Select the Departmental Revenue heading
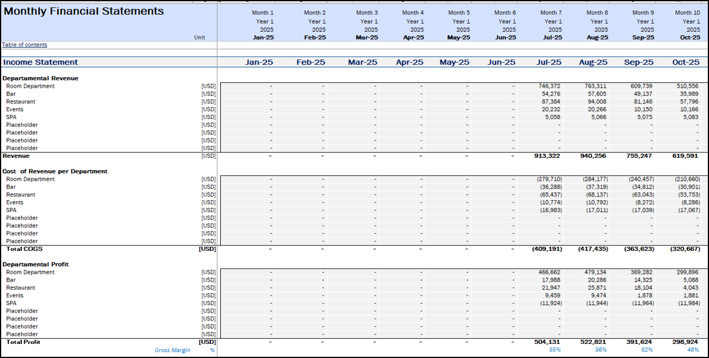The width and height of the screenshot is (709, 358). click(x=40, y=78)
